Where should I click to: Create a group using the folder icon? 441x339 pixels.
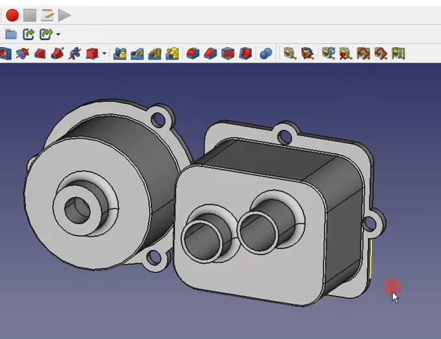11,34
